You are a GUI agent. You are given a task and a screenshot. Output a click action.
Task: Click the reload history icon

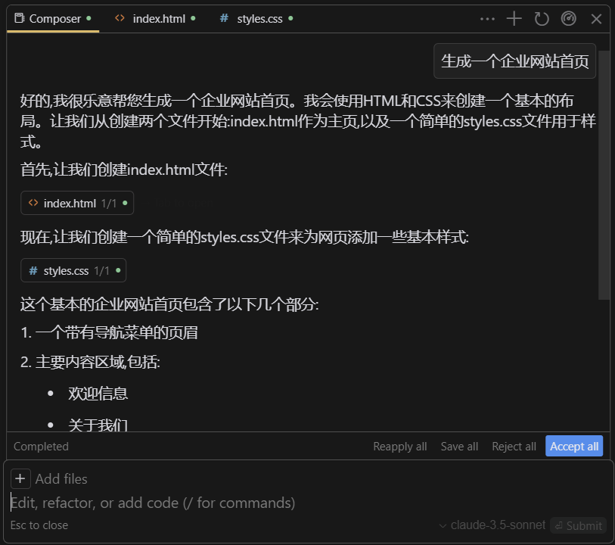point(541,18)
